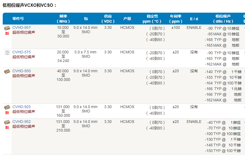Screen dimensions: 245x155
Task: Click the CVHD-575 placeholder image icon
Action: click(x=7, y=53)
